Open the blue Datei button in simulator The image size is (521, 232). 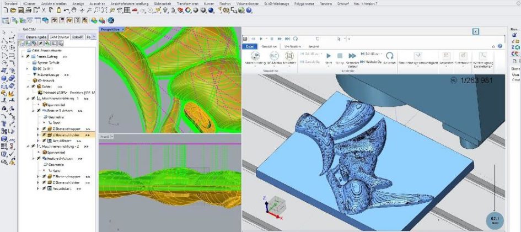click(249, 47)
